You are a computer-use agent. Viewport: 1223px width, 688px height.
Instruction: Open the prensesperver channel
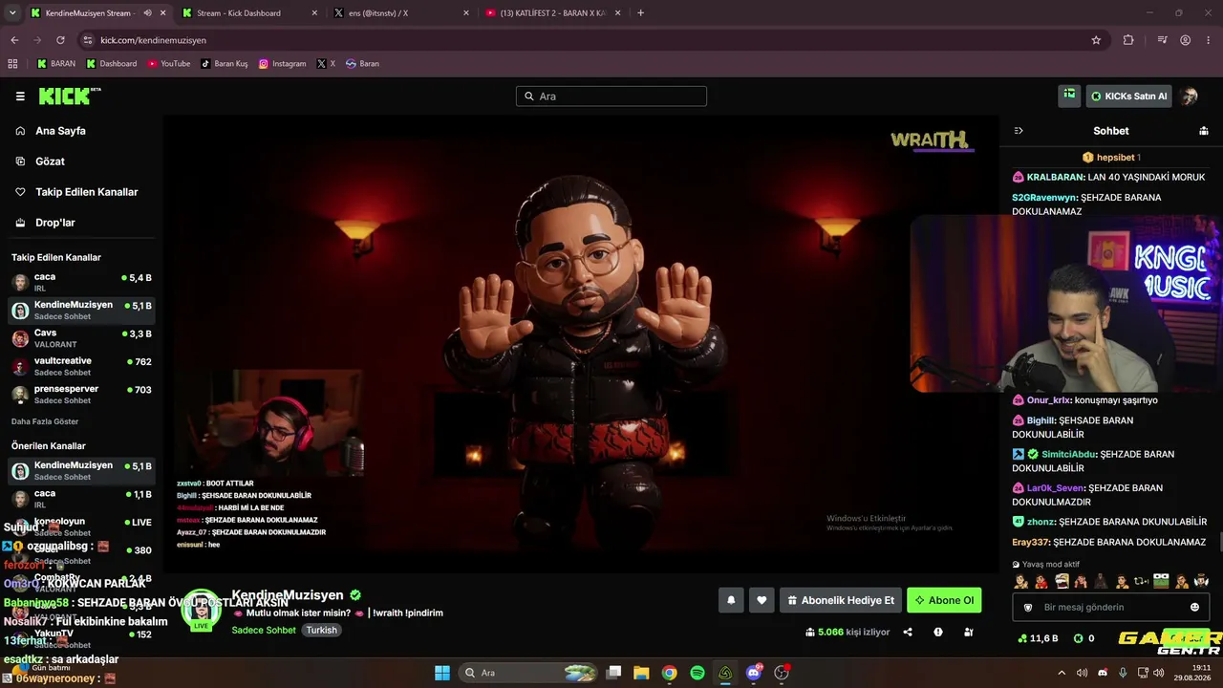click(81, 394)
